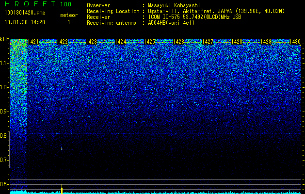Image resolution: width=305 pixels, height=194 pixels.
Task: Click the Ovserver field label
Action: click(98, 5)
